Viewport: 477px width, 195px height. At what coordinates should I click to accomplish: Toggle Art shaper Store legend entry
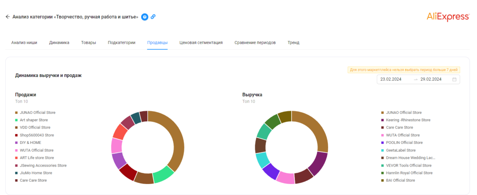(34, 120)
